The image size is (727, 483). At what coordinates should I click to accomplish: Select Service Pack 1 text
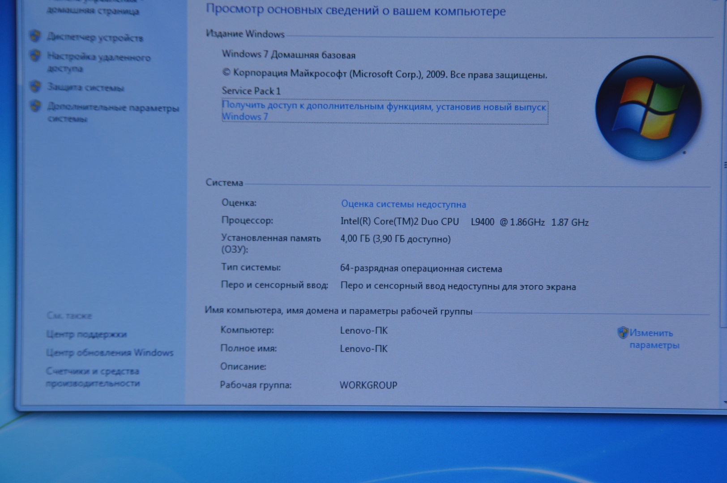pyautogui.click(x=251, y=91)
